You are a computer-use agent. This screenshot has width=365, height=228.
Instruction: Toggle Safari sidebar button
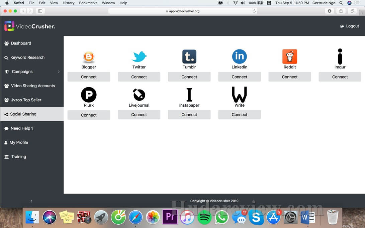pos(40,11)
